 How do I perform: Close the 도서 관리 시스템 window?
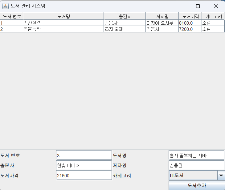(x=216, y=6)
